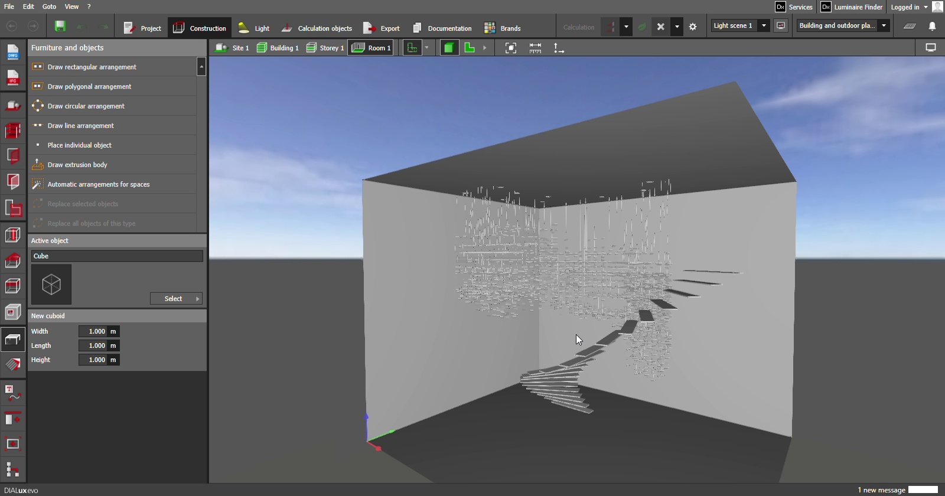
Task: Click the Select button for active object
Action: click(176, 298)
